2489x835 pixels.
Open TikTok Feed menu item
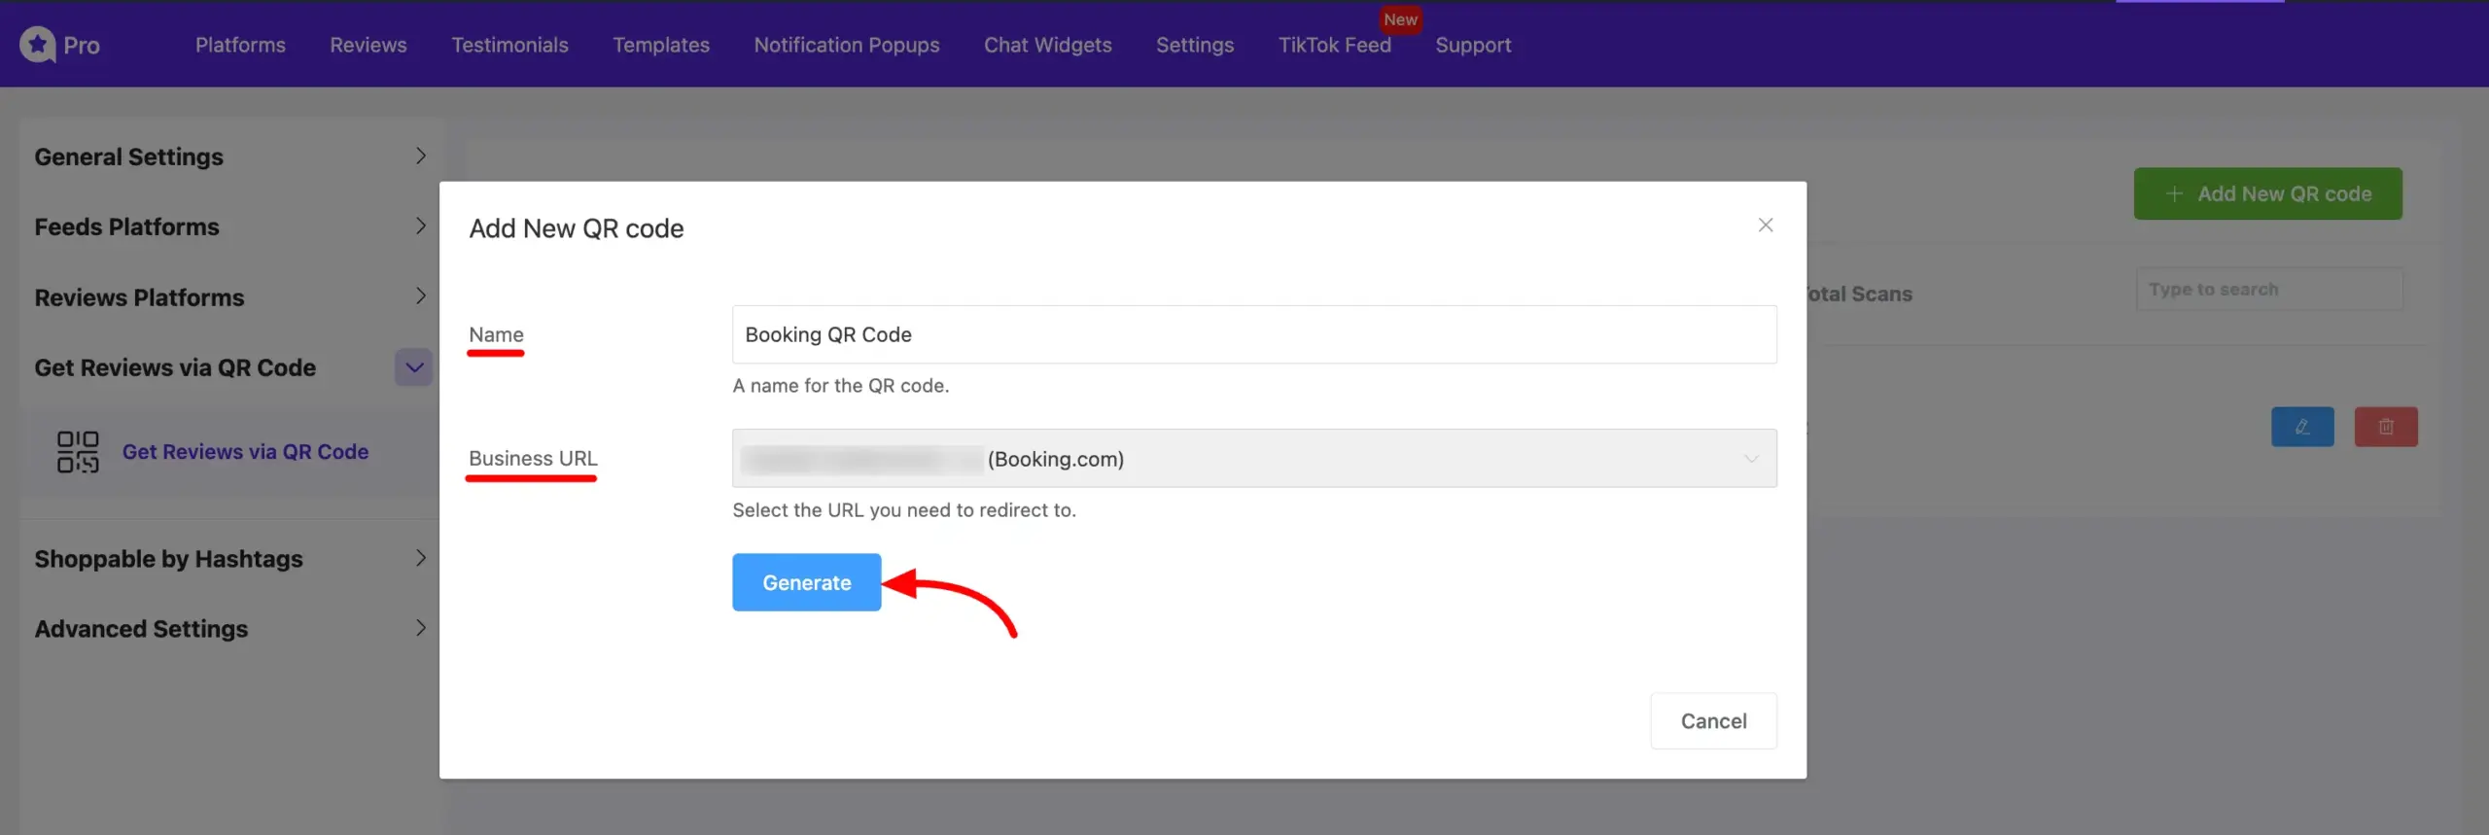click(x=1335, y=45)
